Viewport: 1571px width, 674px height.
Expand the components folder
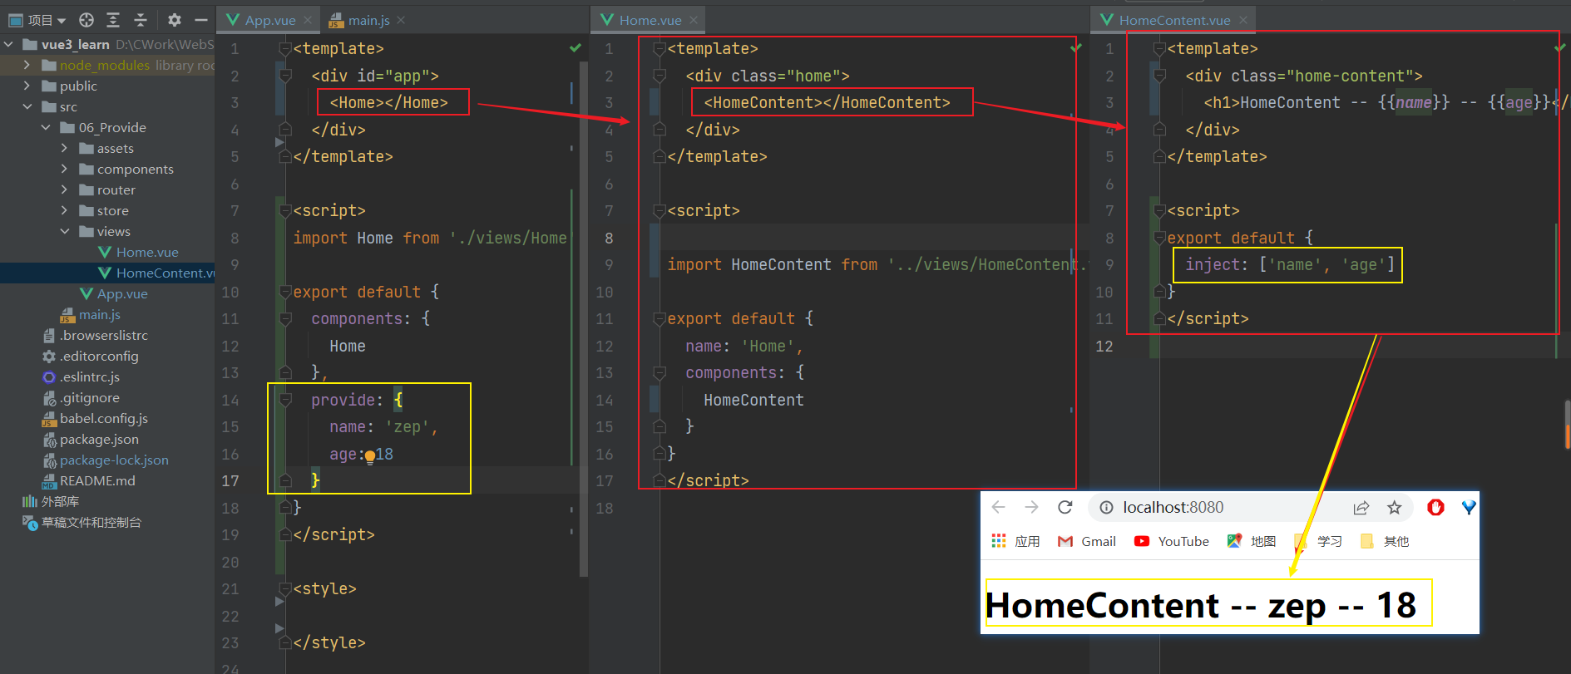(64, 169)
